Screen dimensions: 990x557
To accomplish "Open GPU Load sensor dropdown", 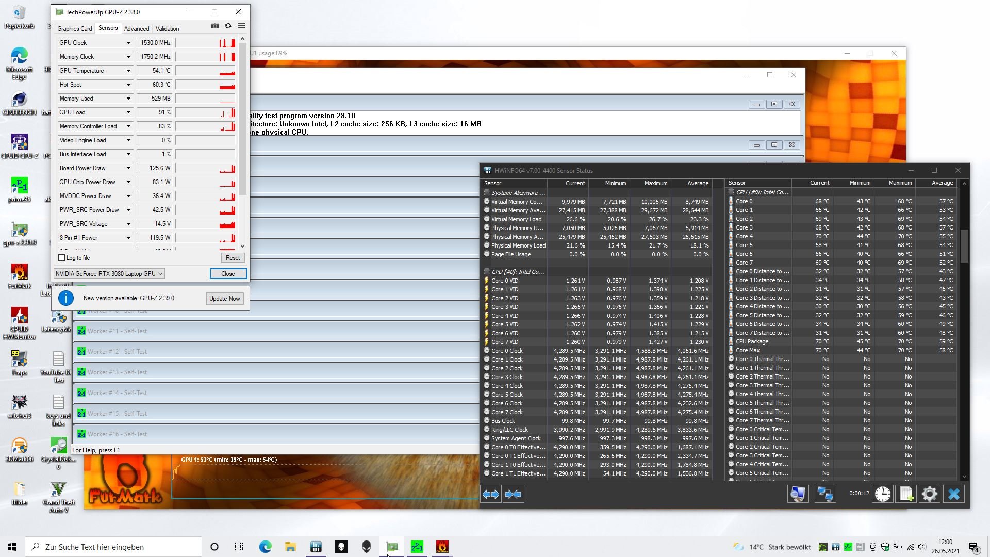I will click(x=128, y=112).
